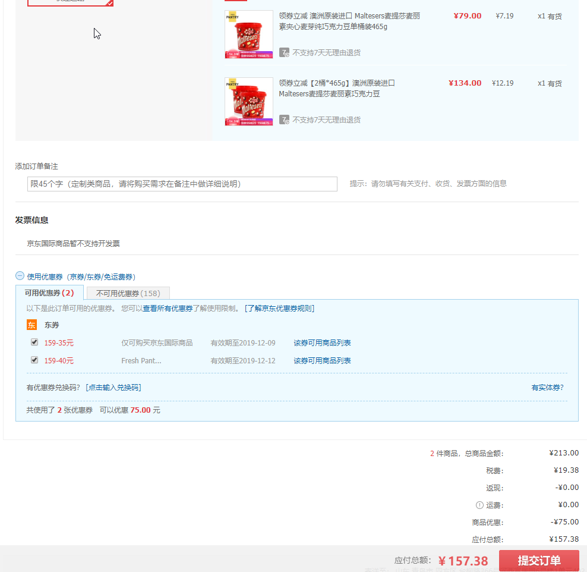Open the 了解京东优惠券规则 link
This screenshot has height=572, width=587.
coord(279,308)
